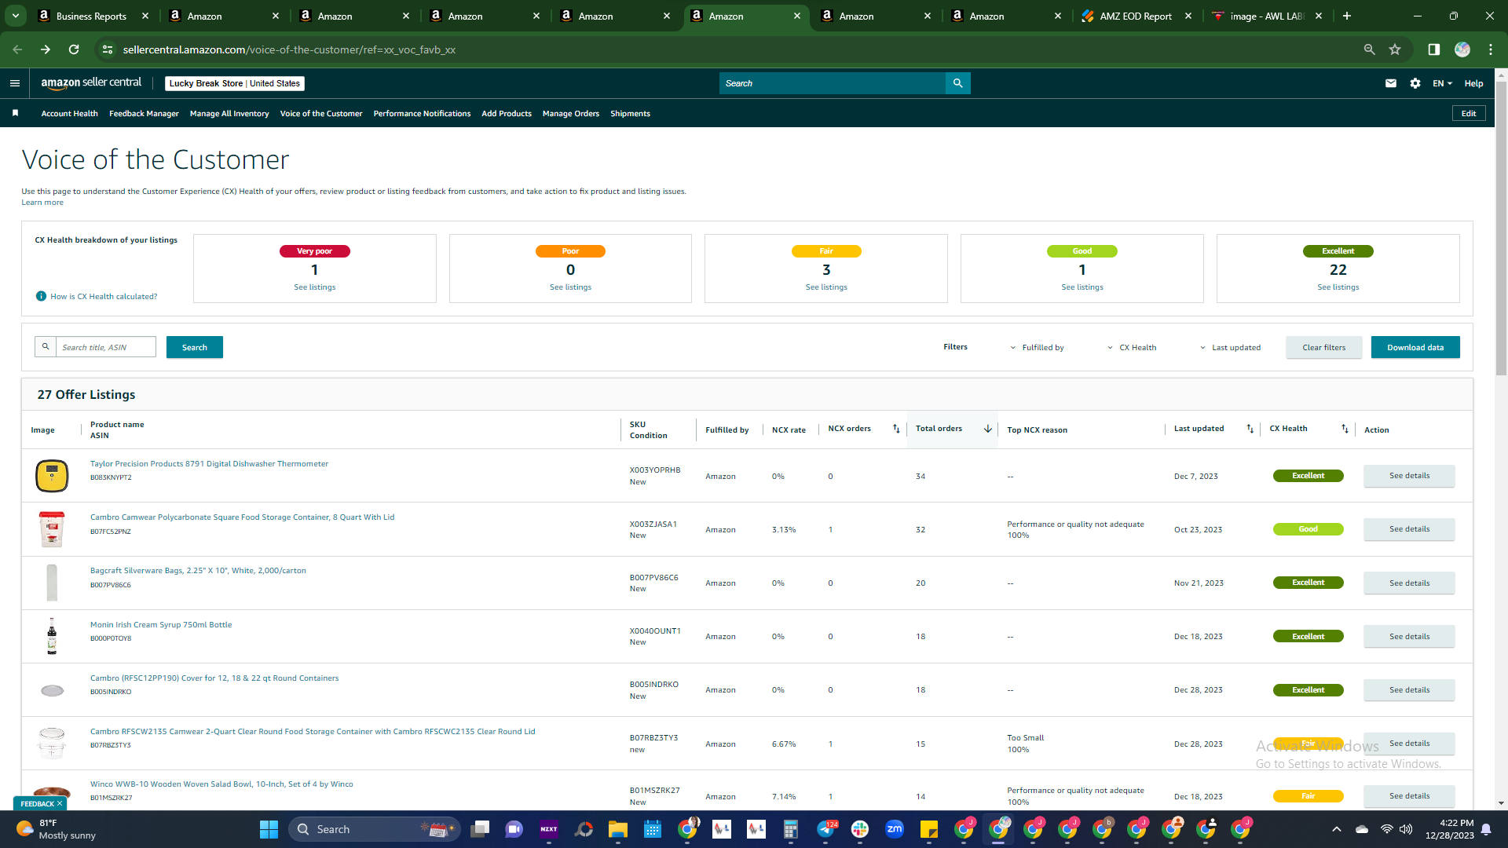Click the Very poor red health badge
The width and height of the screenshot is (1508, 848).
315,251
